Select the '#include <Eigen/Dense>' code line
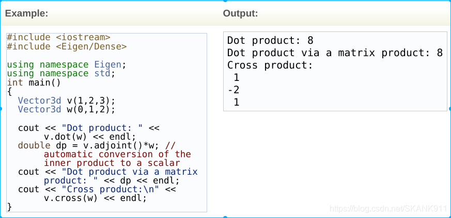 (67, 46)
